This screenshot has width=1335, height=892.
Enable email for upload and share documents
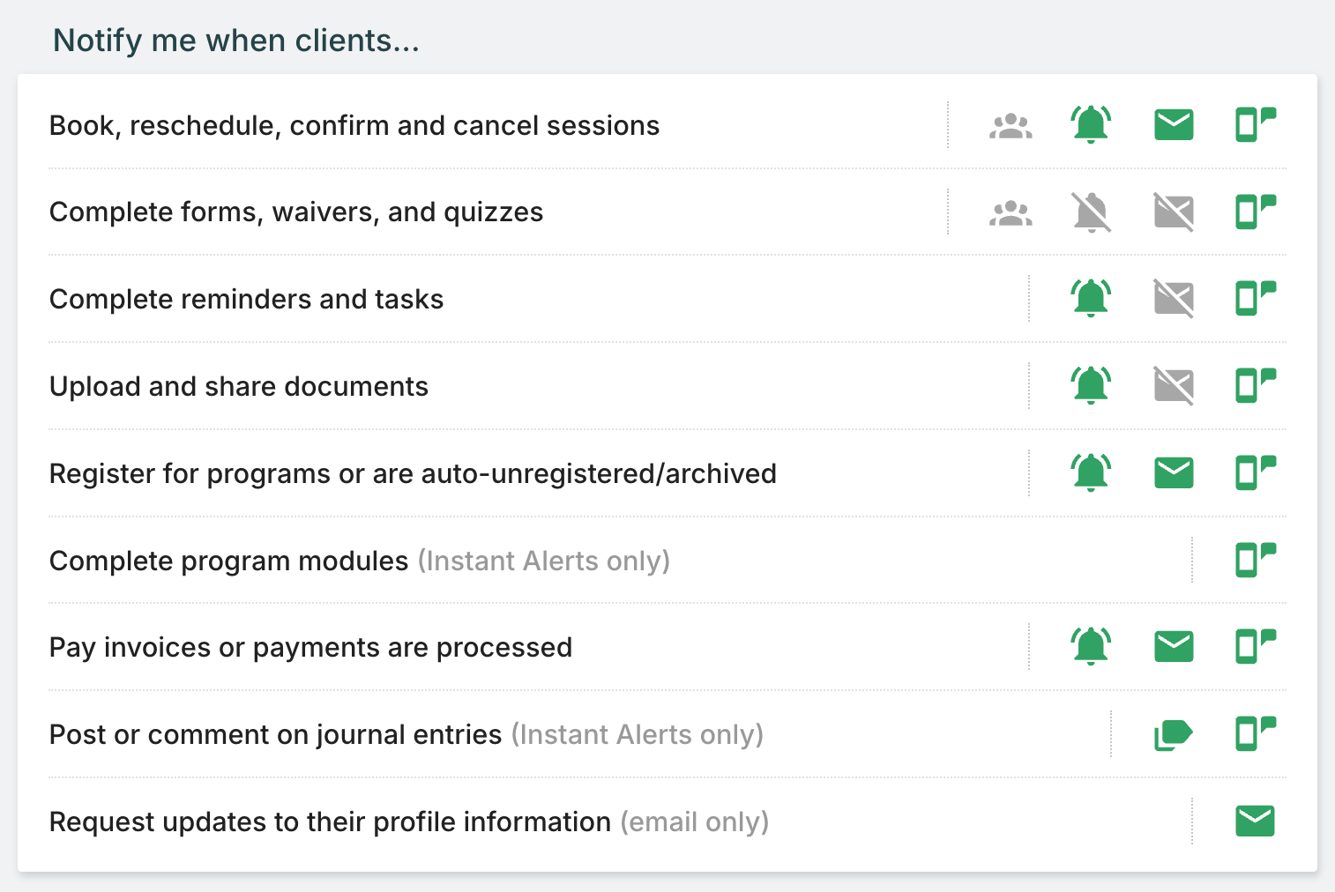click(1174, 386)
